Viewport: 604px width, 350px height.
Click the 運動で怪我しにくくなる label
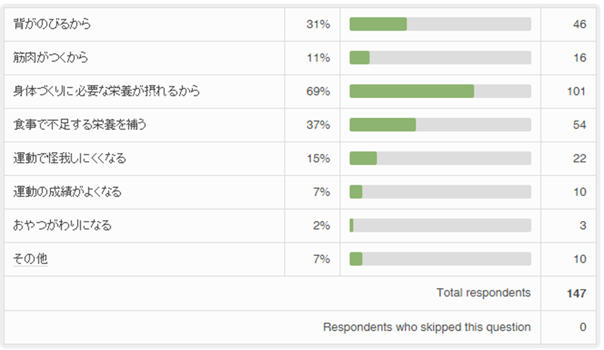tap(70, 158)
